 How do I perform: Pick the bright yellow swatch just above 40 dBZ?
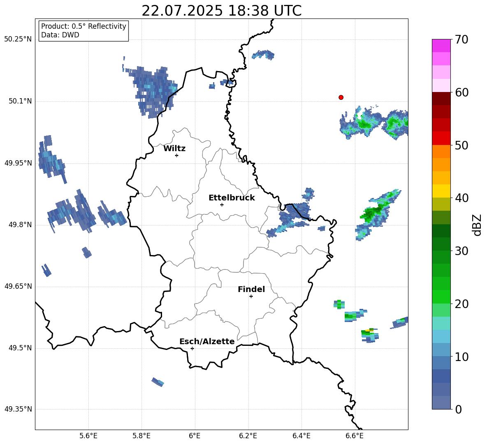pos(441,191)
